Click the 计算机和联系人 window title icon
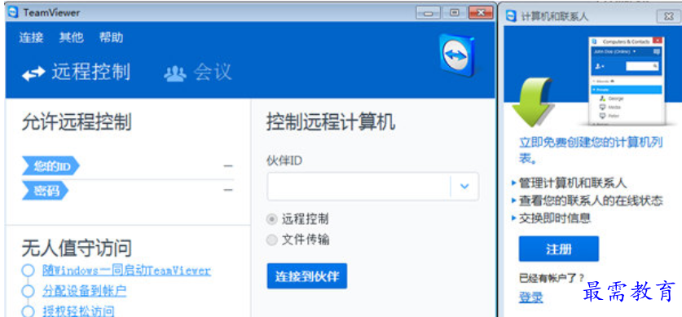The height and width of the screenshot is (317, 682). point(512,16)
